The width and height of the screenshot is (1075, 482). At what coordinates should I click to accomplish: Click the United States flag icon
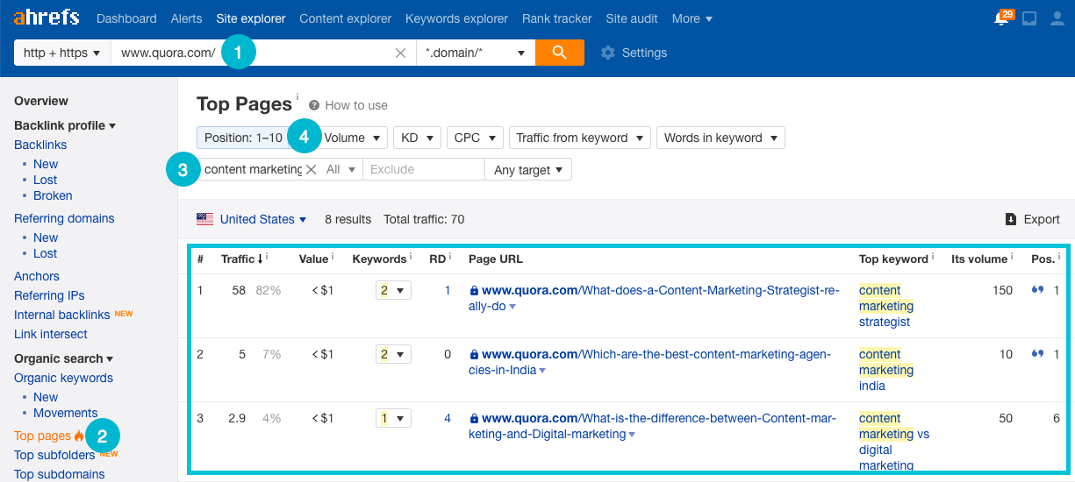204,219
